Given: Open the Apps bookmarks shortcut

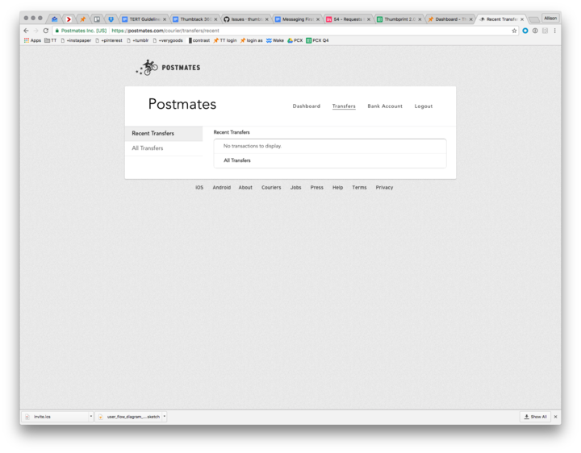Looking at the screenshot, I should coord(32,40).
